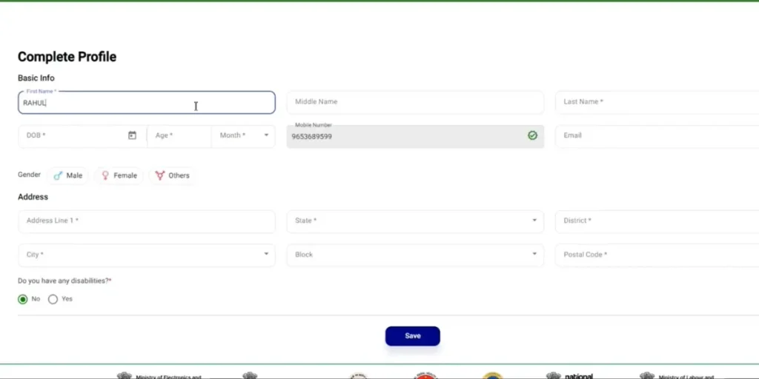Select No for disabilities question
This screenshot has height=379, width=759.
tap(23, 299)
